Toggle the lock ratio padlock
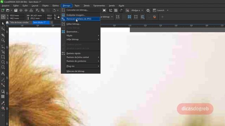Screen dimensions: 225x126 coord(58,17)
